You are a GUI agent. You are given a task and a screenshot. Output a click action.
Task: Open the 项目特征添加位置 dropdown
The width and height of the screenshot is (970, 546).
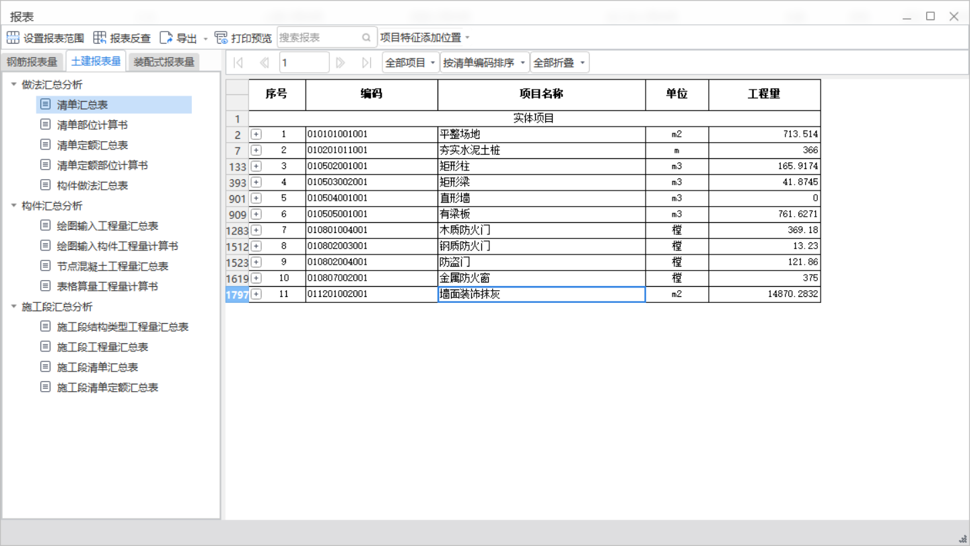click(425, 38)
